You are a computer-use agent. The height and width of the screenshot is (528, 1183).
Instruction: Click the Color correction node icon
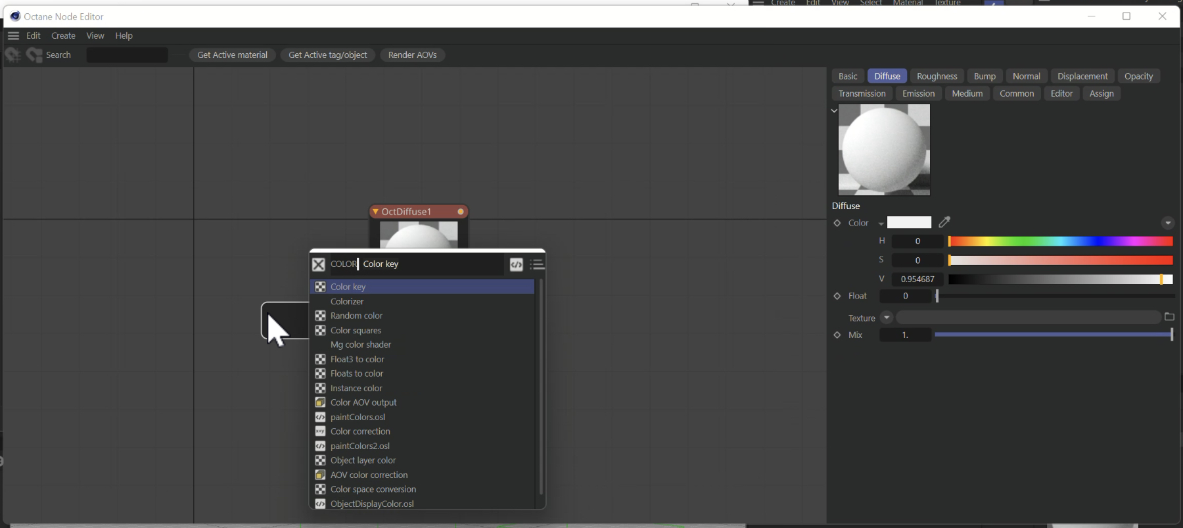click(x=321, y=431)
